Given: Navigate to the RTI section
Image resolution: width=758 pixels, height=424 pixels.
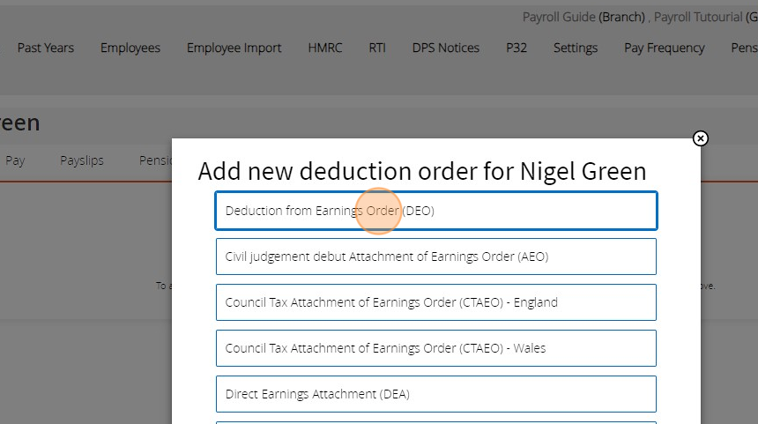Looking at the screenshot, I should tap(377, 48).
